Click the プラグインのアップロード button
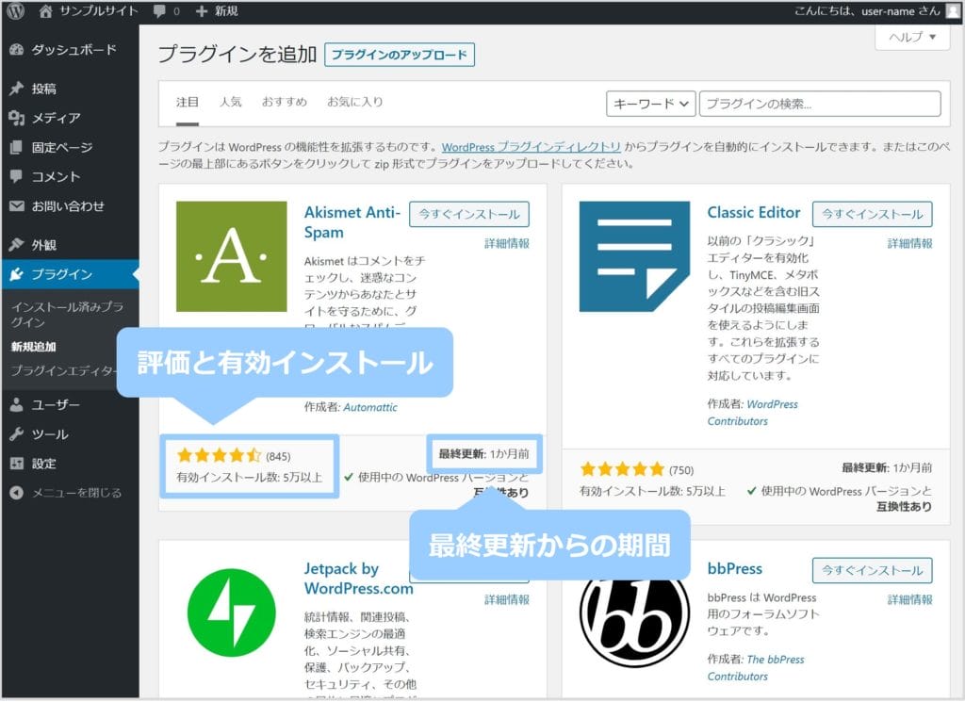This screenshot has height=702, width=965. click(400, 55)
